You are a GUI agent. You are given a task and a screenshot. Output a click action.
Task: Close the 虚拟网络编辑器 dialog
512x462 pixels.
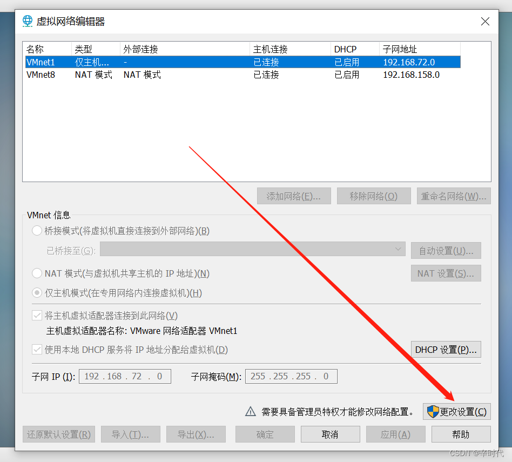pyautogui.click(x=485, y=22)
